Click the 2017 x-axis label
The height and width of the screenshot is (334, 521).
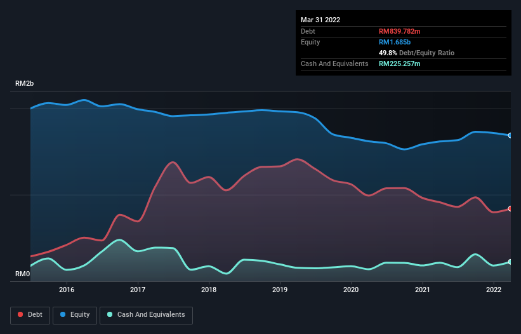(x=138, y=290)
